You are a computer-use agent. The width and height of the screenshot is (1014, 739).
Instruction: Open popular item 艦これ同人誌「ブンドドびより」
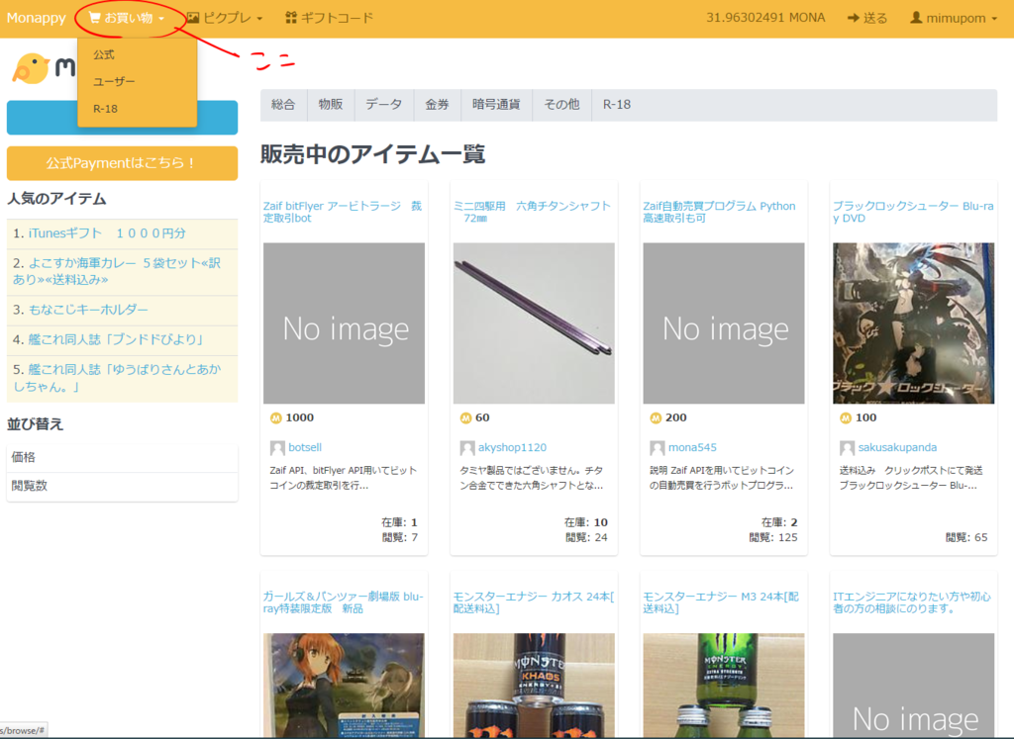click(x=117, y=339)
